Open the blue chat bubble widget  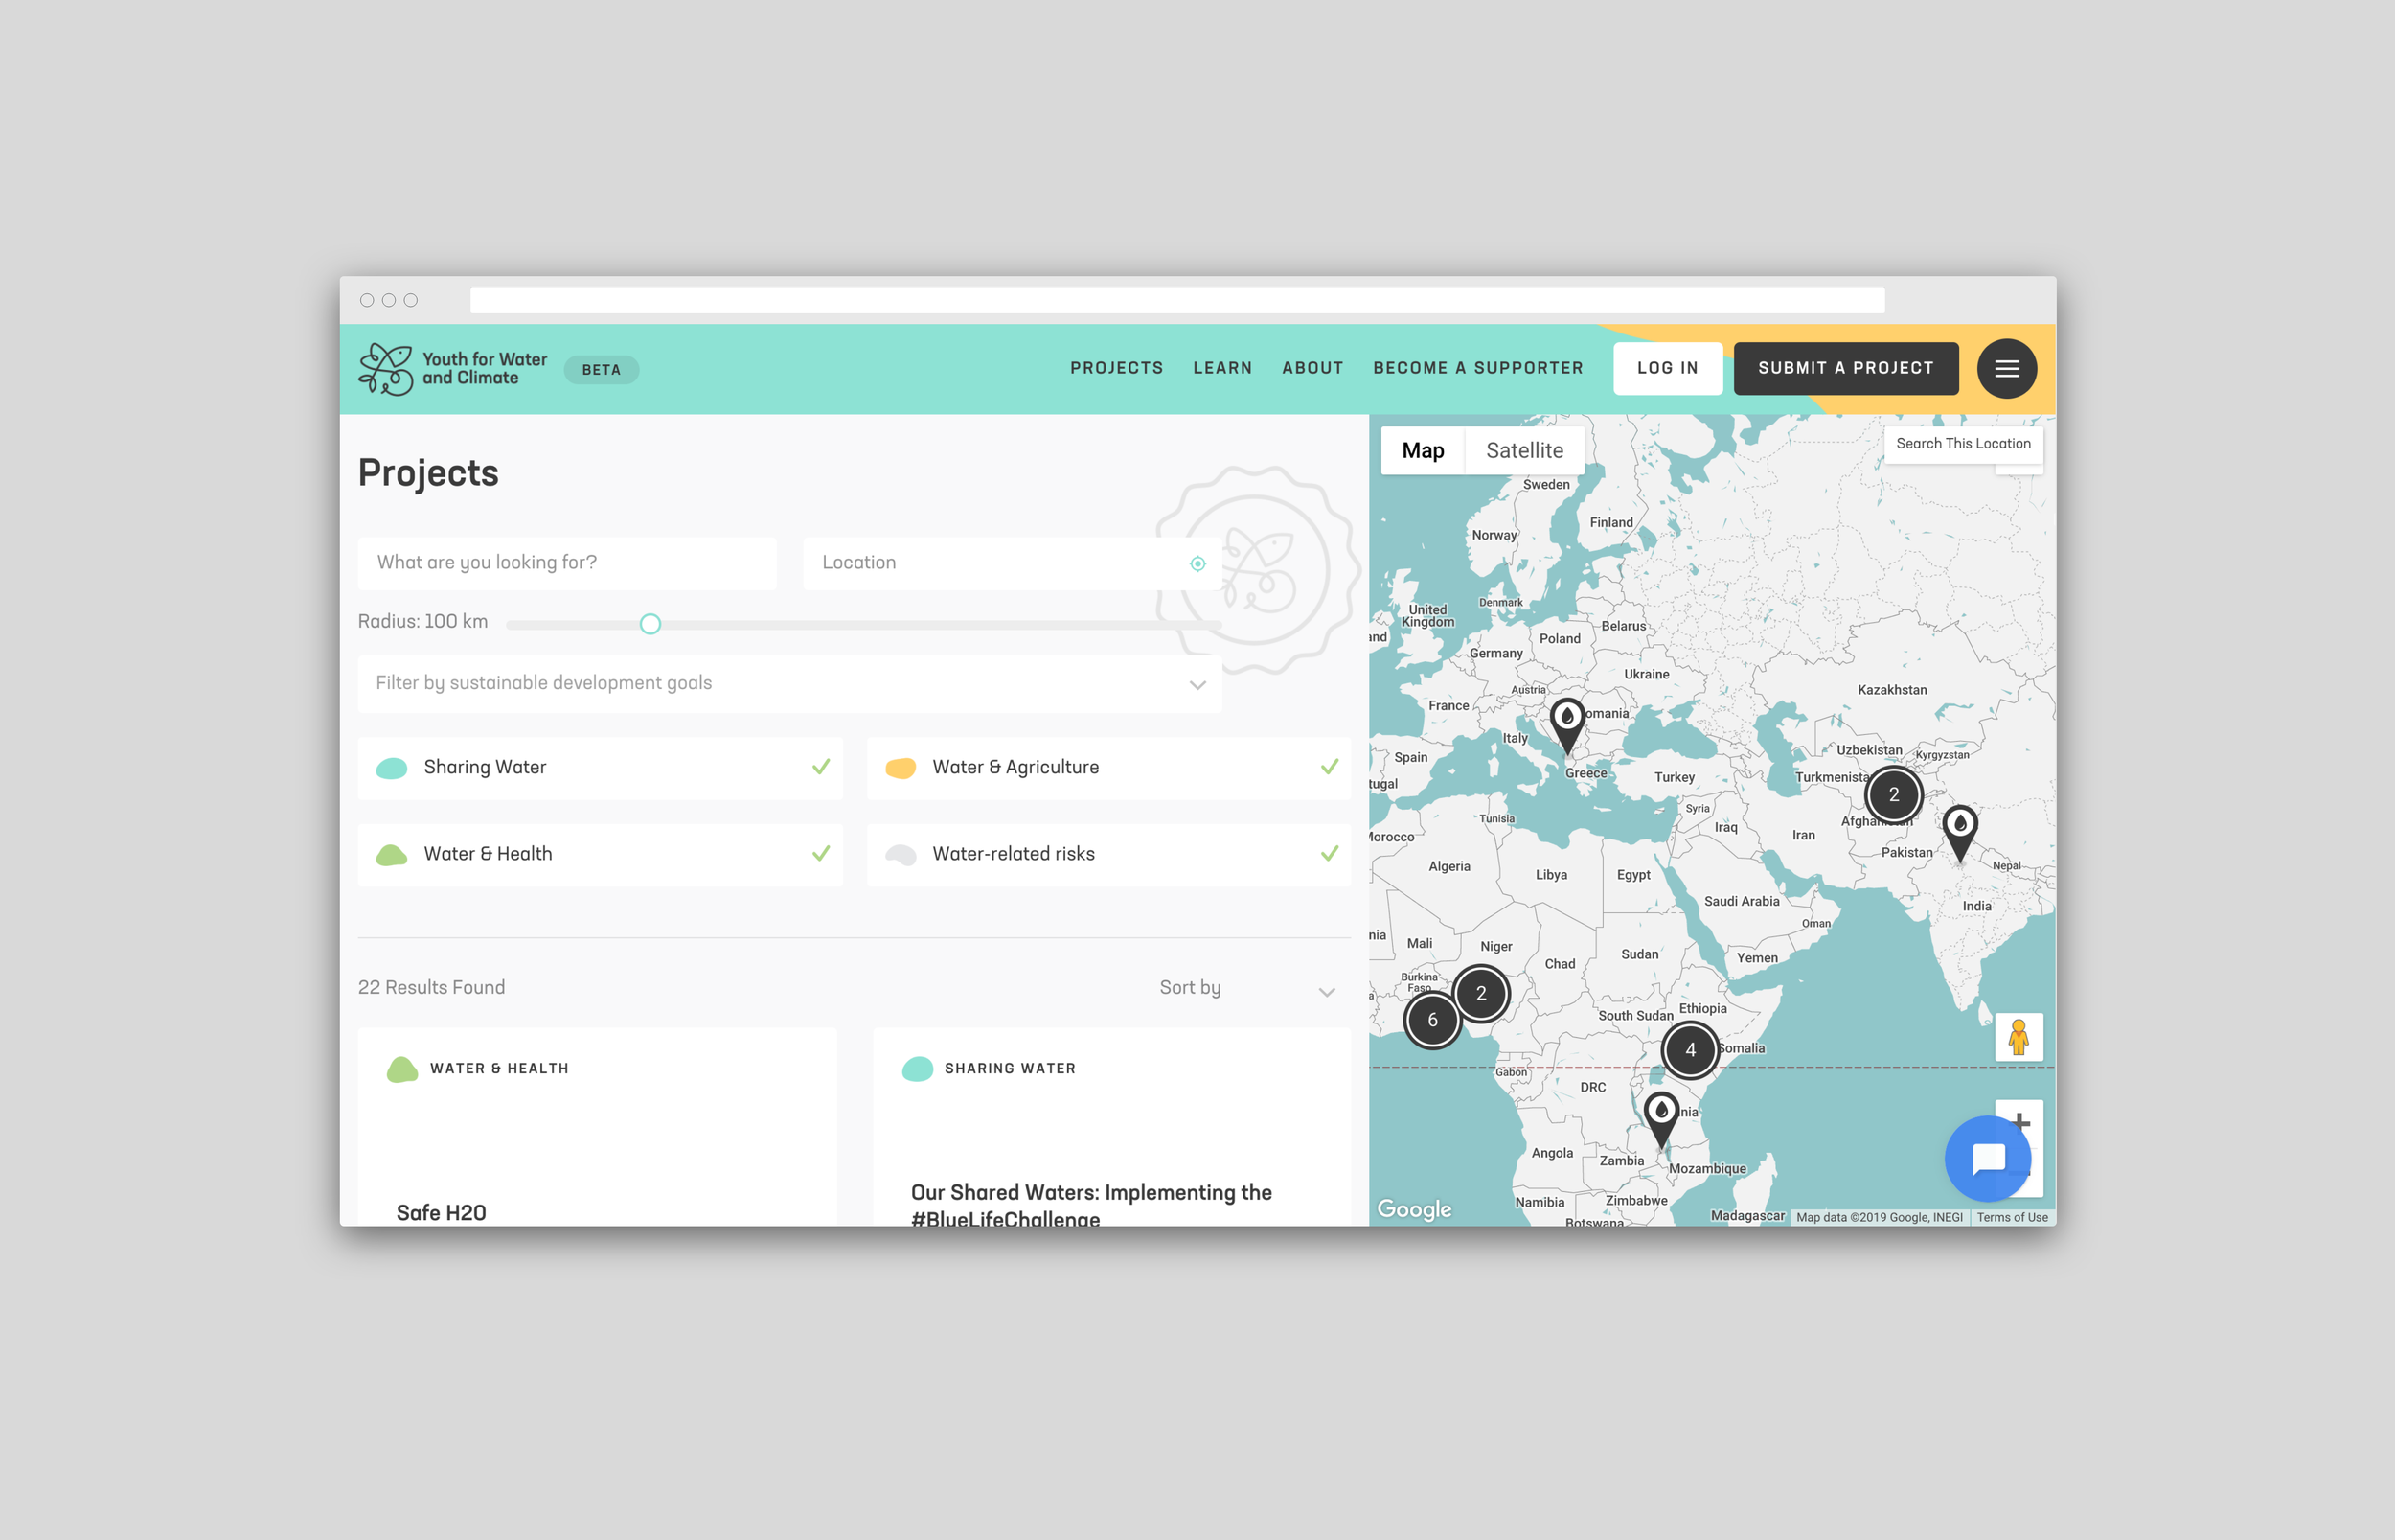(1987, 1158)
